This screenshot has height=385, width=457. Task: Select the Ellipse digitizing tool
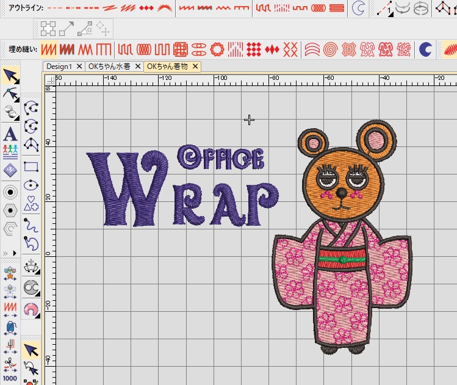pos(31,185)
